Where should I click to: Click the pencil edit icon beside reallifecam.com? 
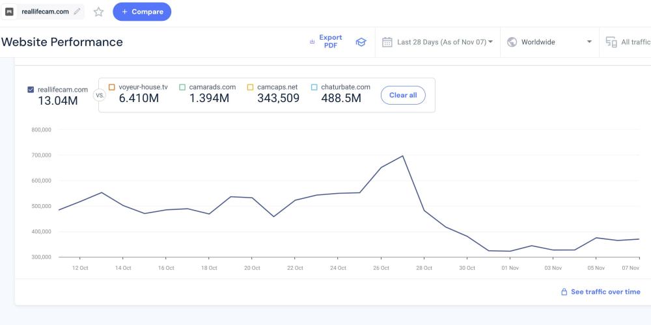tap(78, 12)
